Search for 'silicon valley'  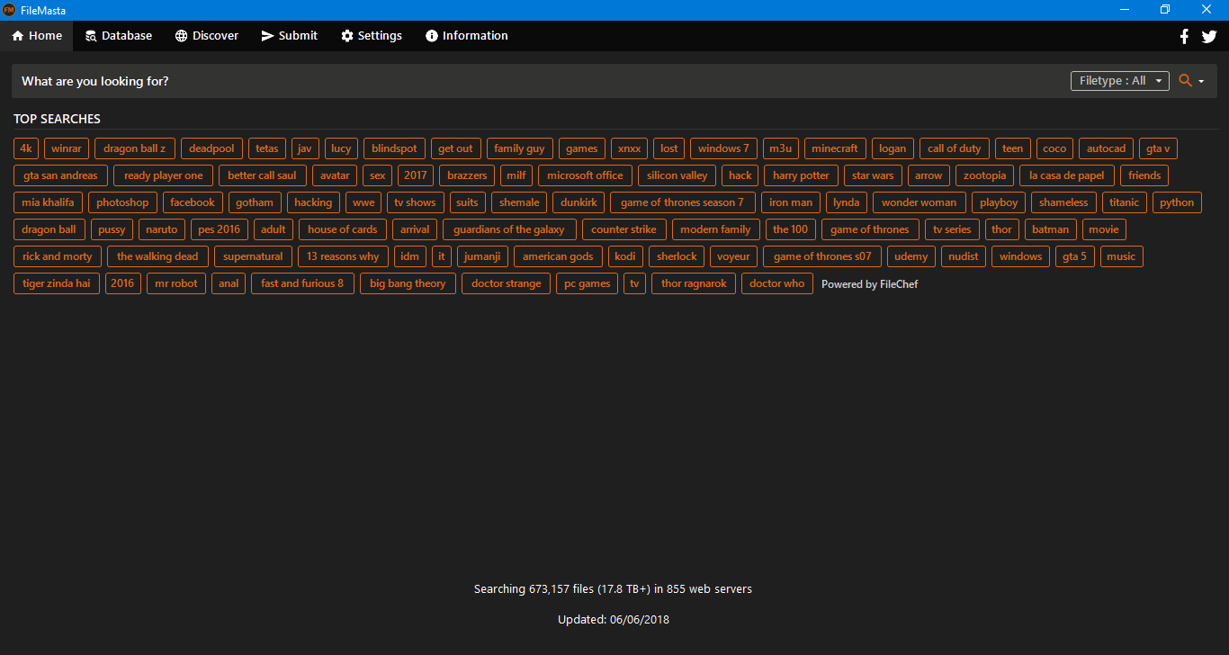click(677, 175)
